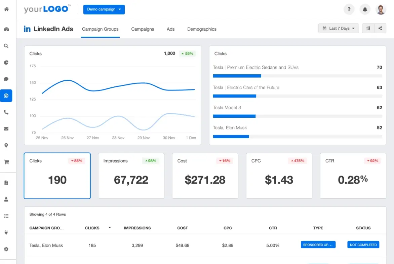Image resolution: width=394 pixels, height=264 pixels.
Task: Click the Clicks column sort arrow
Action: pos(110,228)
